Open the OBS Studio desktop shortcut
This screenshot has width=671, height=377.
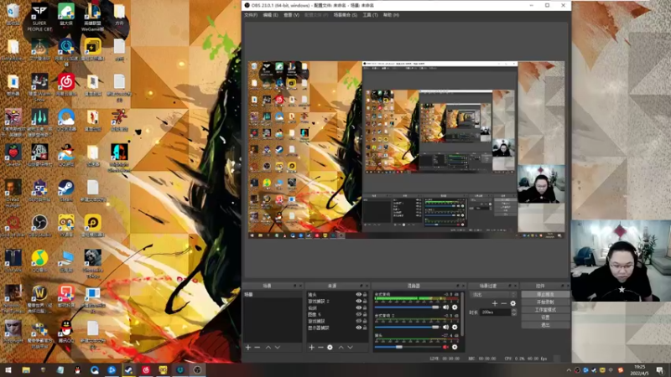(x=39, y=225)
